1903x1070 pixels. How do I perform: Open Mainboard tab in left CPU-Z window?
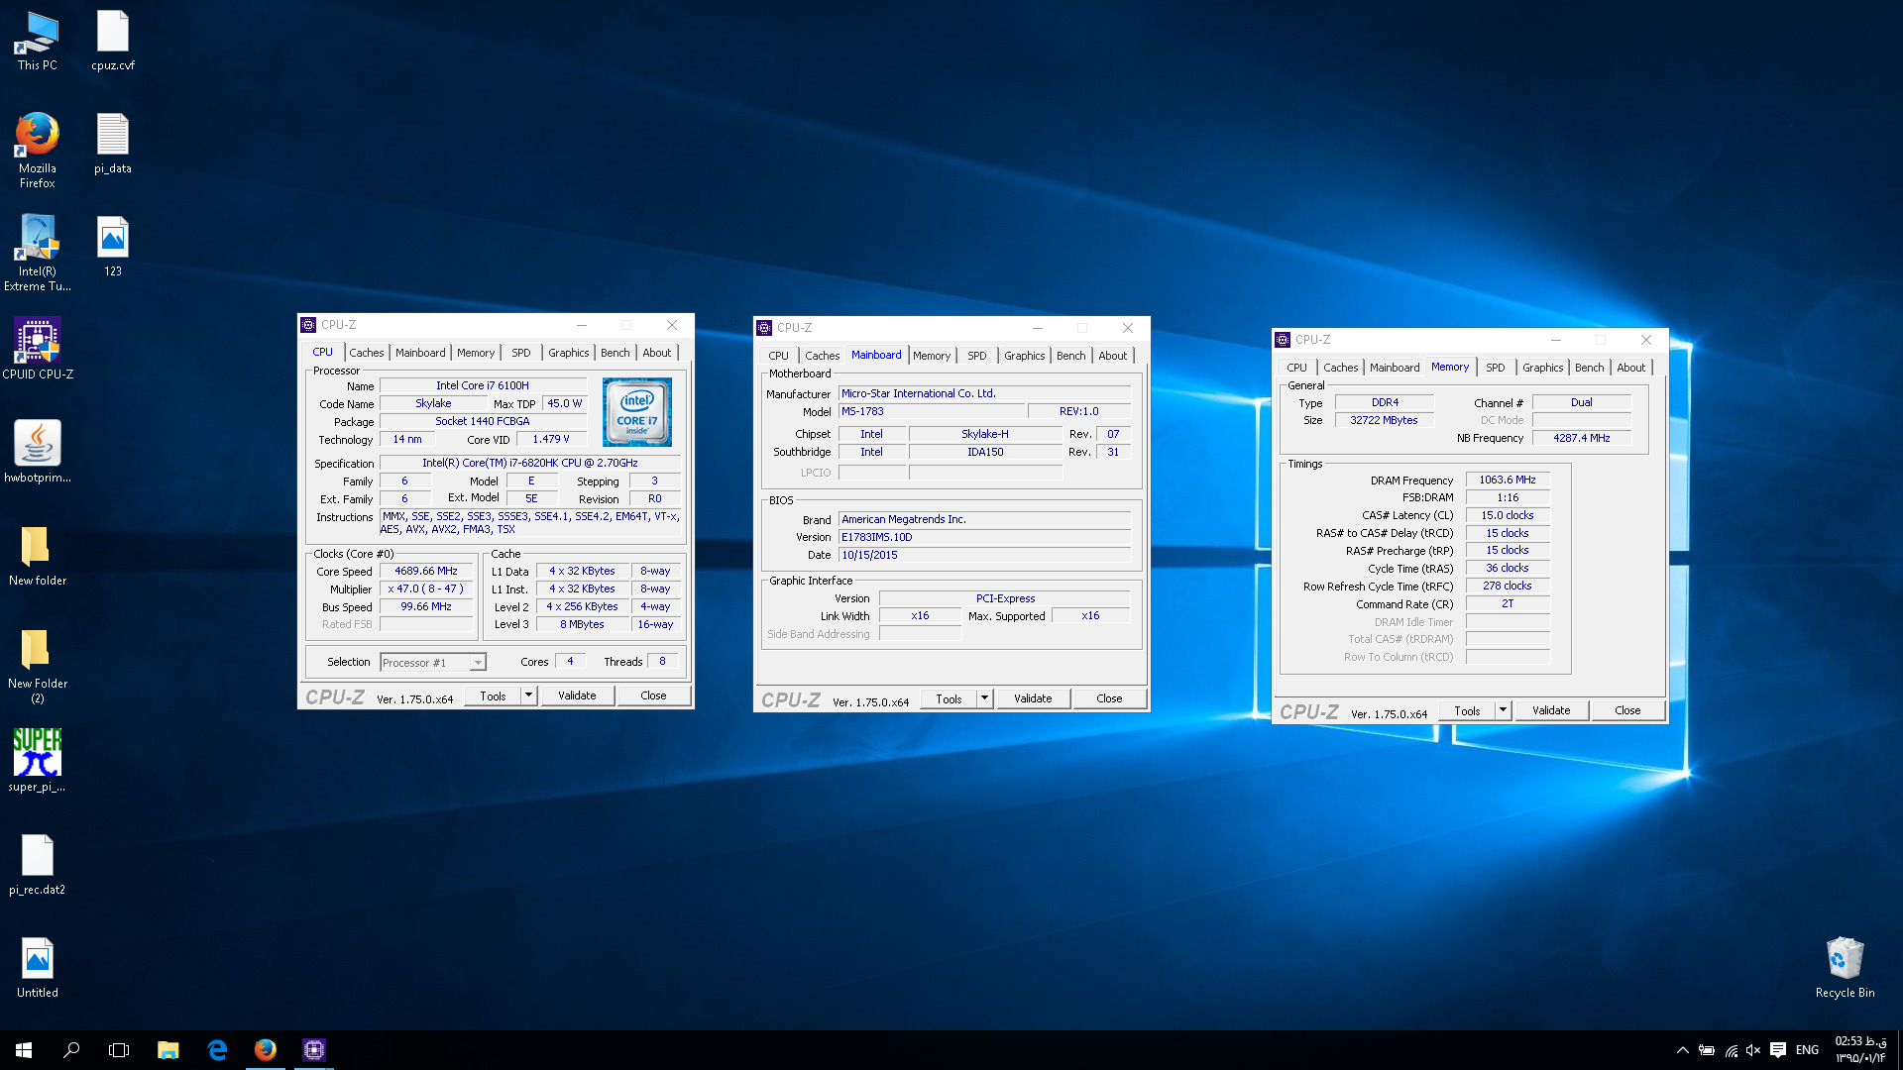420,353
